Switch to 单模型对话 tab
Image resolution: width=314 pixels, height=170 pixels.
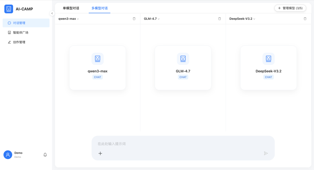[x=71, y=8]
